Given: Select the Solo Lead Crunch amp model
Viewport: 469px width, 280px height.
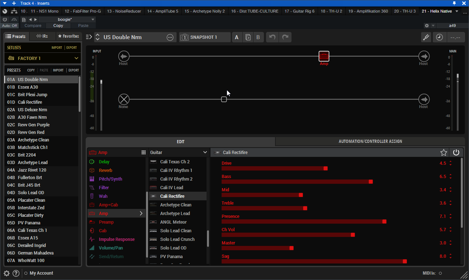Looking at the screenshot, I should pos(177,239).
